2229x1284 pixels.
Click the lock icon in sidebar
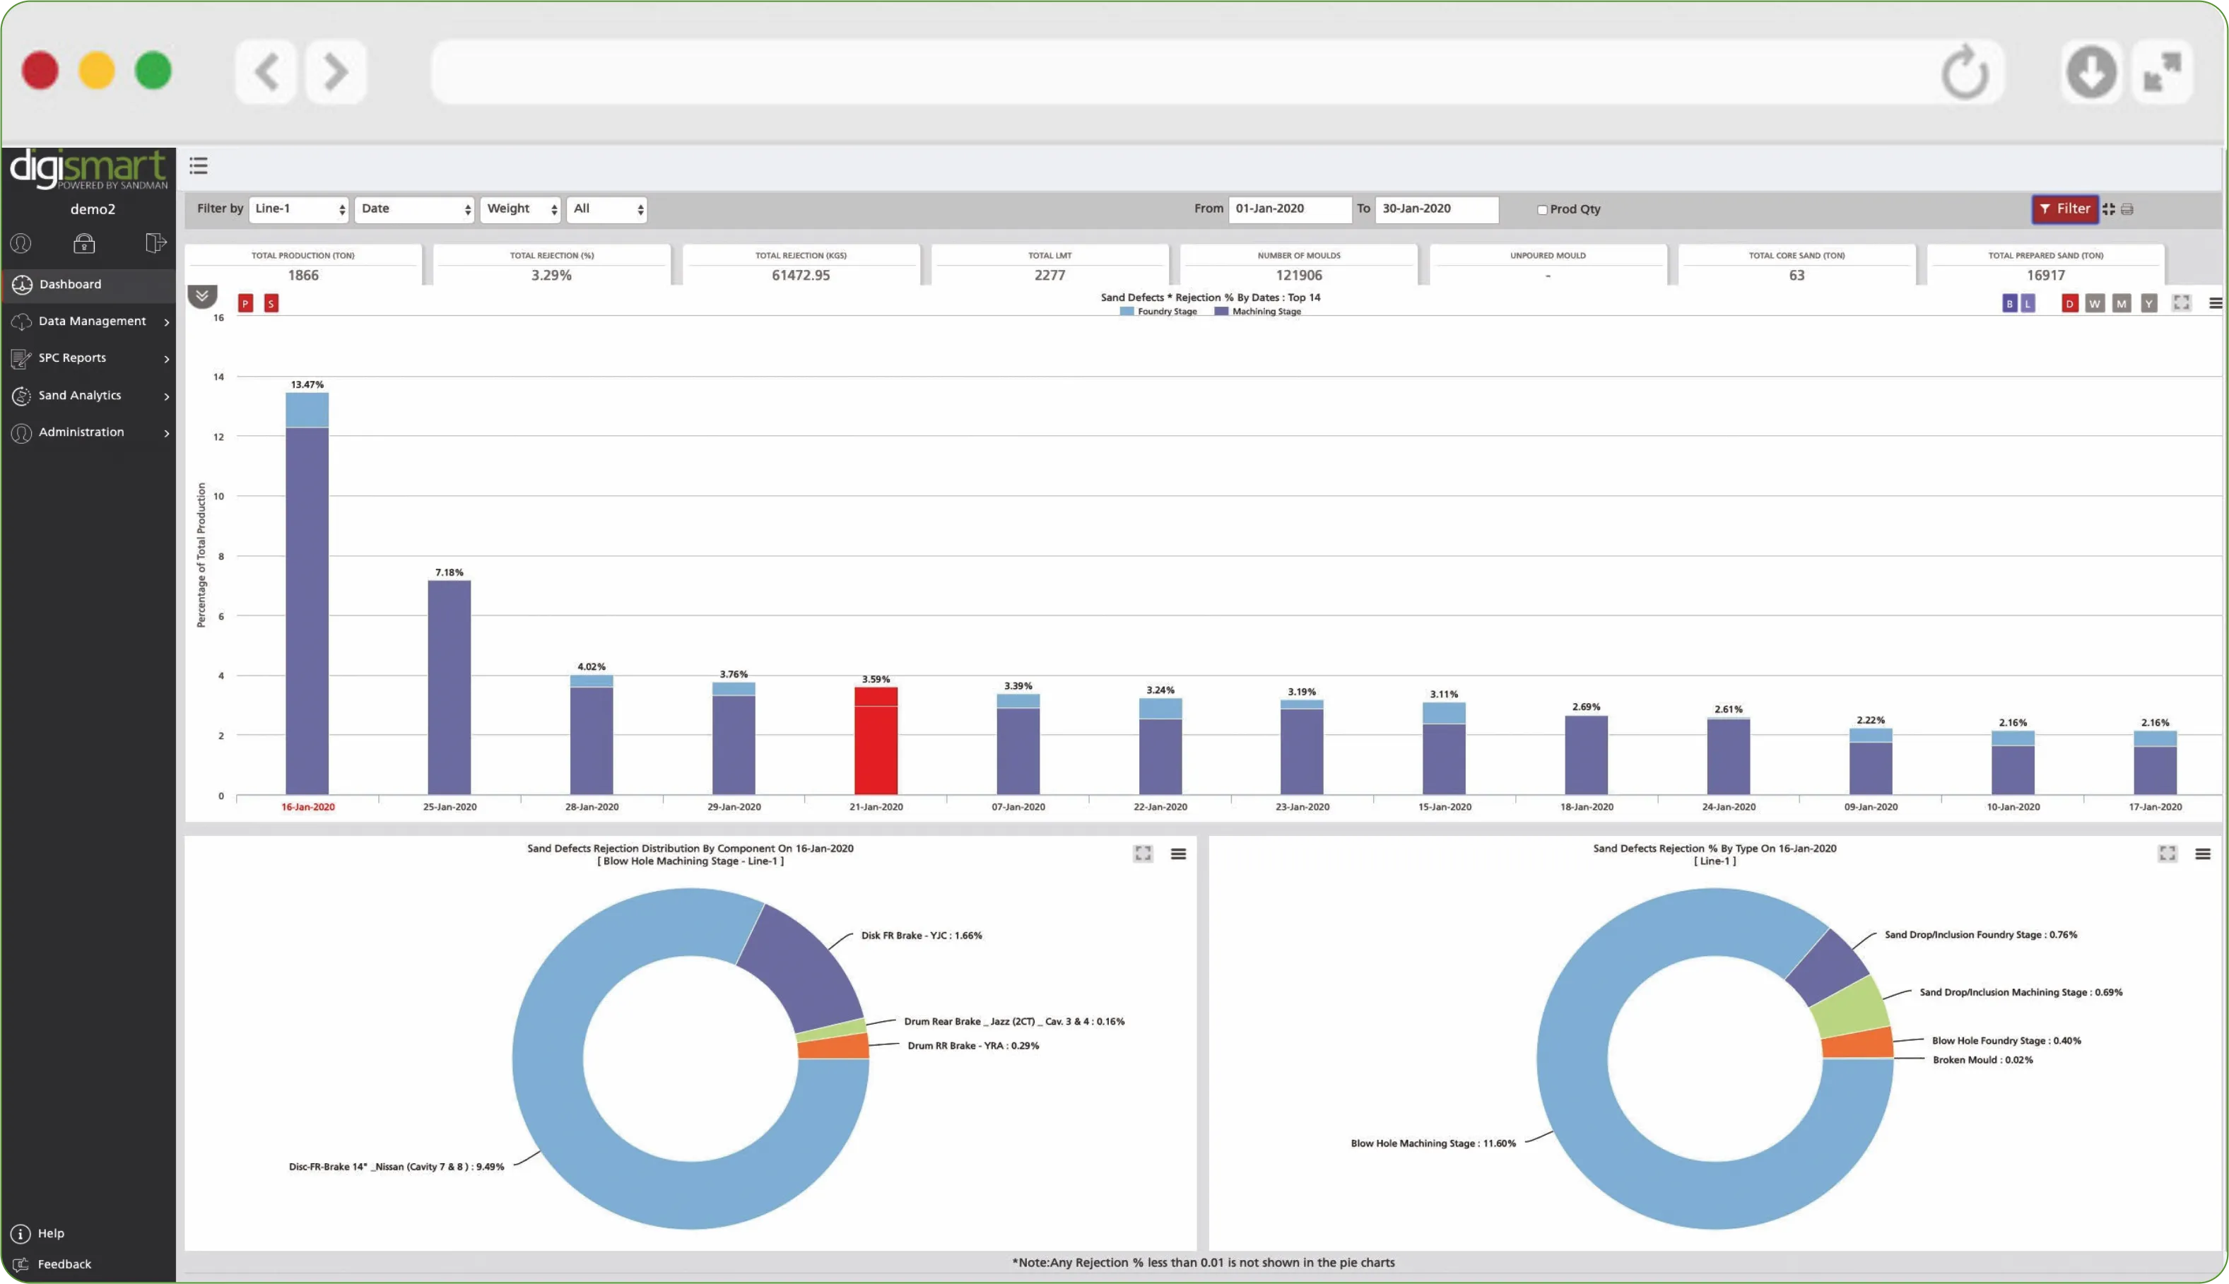click(84, 243)
